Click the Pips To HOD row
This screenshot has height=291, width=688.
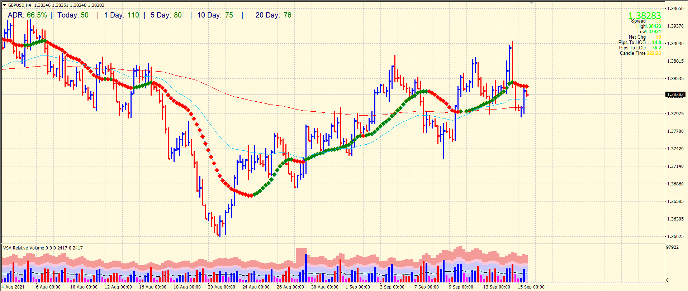pyautogui.click(x=639, y=43)
